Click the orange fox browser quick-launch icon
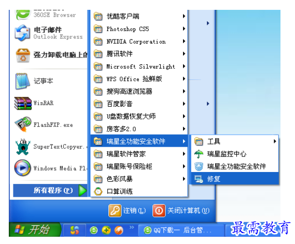This screenshot has width=295, height=244. pyautogui.click(x=119, y=231)
